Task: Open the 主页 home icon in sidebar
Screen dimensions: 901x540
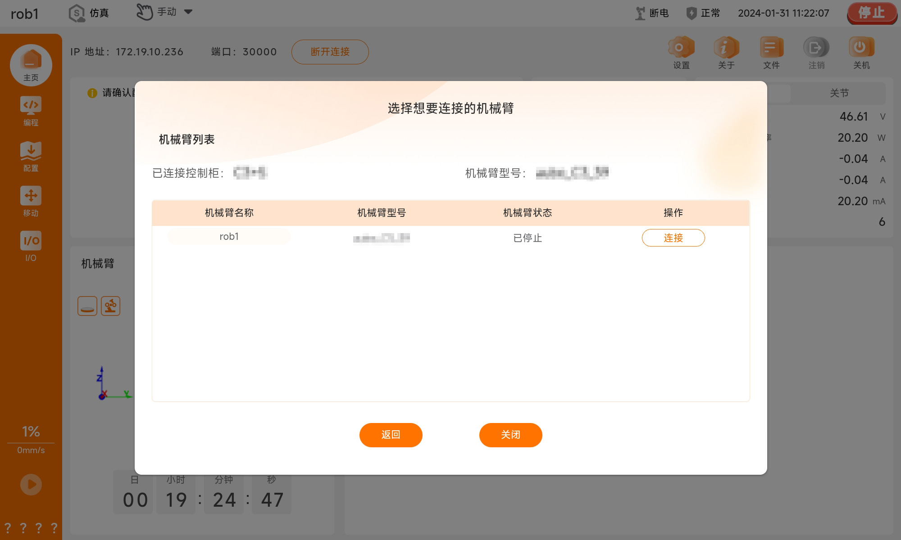Action: coord(31,65)
